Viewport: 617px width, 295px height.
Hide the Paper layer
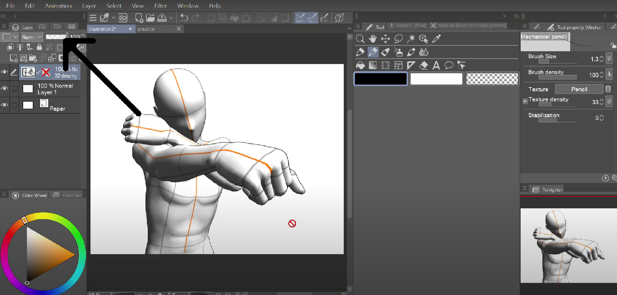click(x=5, y=105)
